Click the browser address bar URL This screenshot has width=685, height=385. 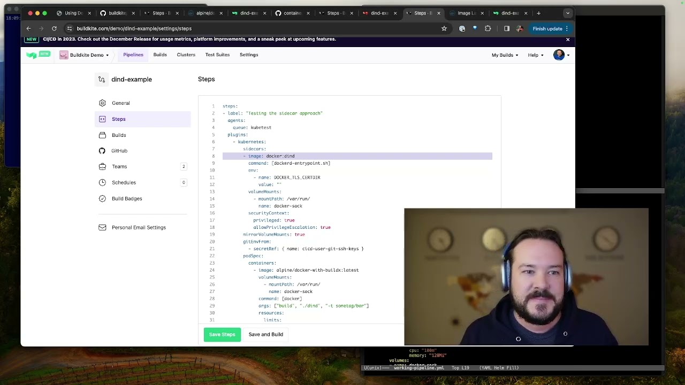[134, 28]
